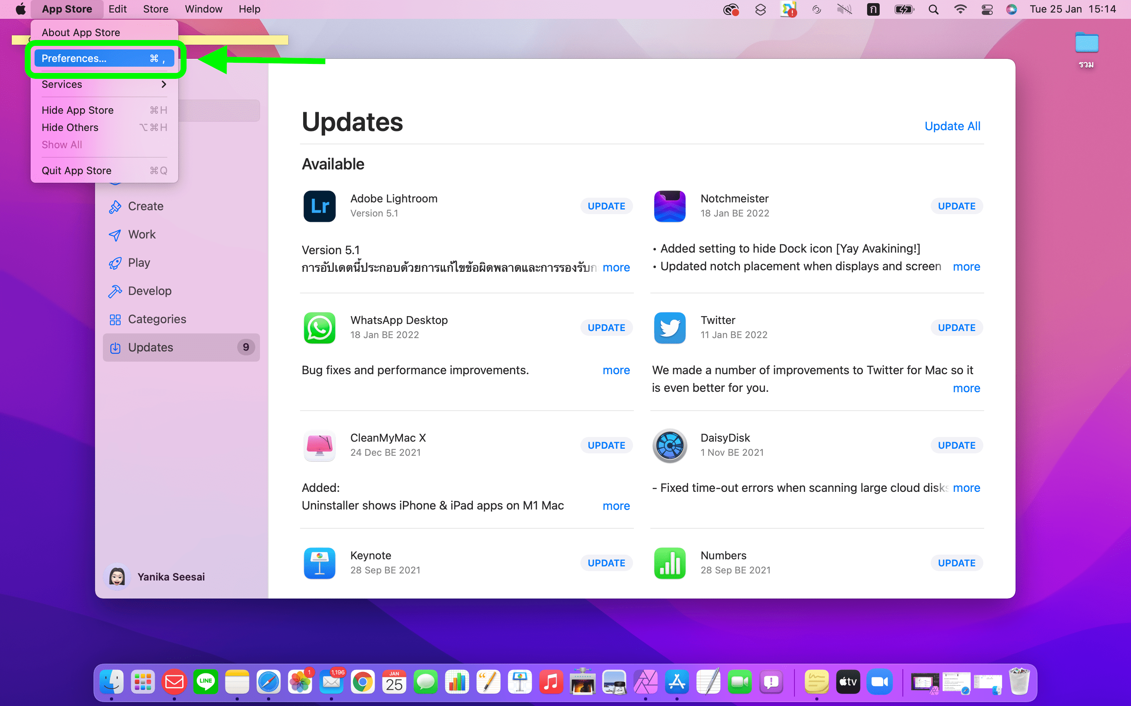Click the Wi-Fi status icon

(960, 9)
